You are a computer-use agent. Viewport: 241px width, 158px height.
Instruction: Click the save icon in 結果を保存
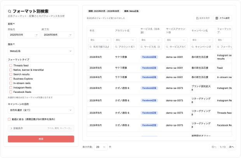[197, 18]
